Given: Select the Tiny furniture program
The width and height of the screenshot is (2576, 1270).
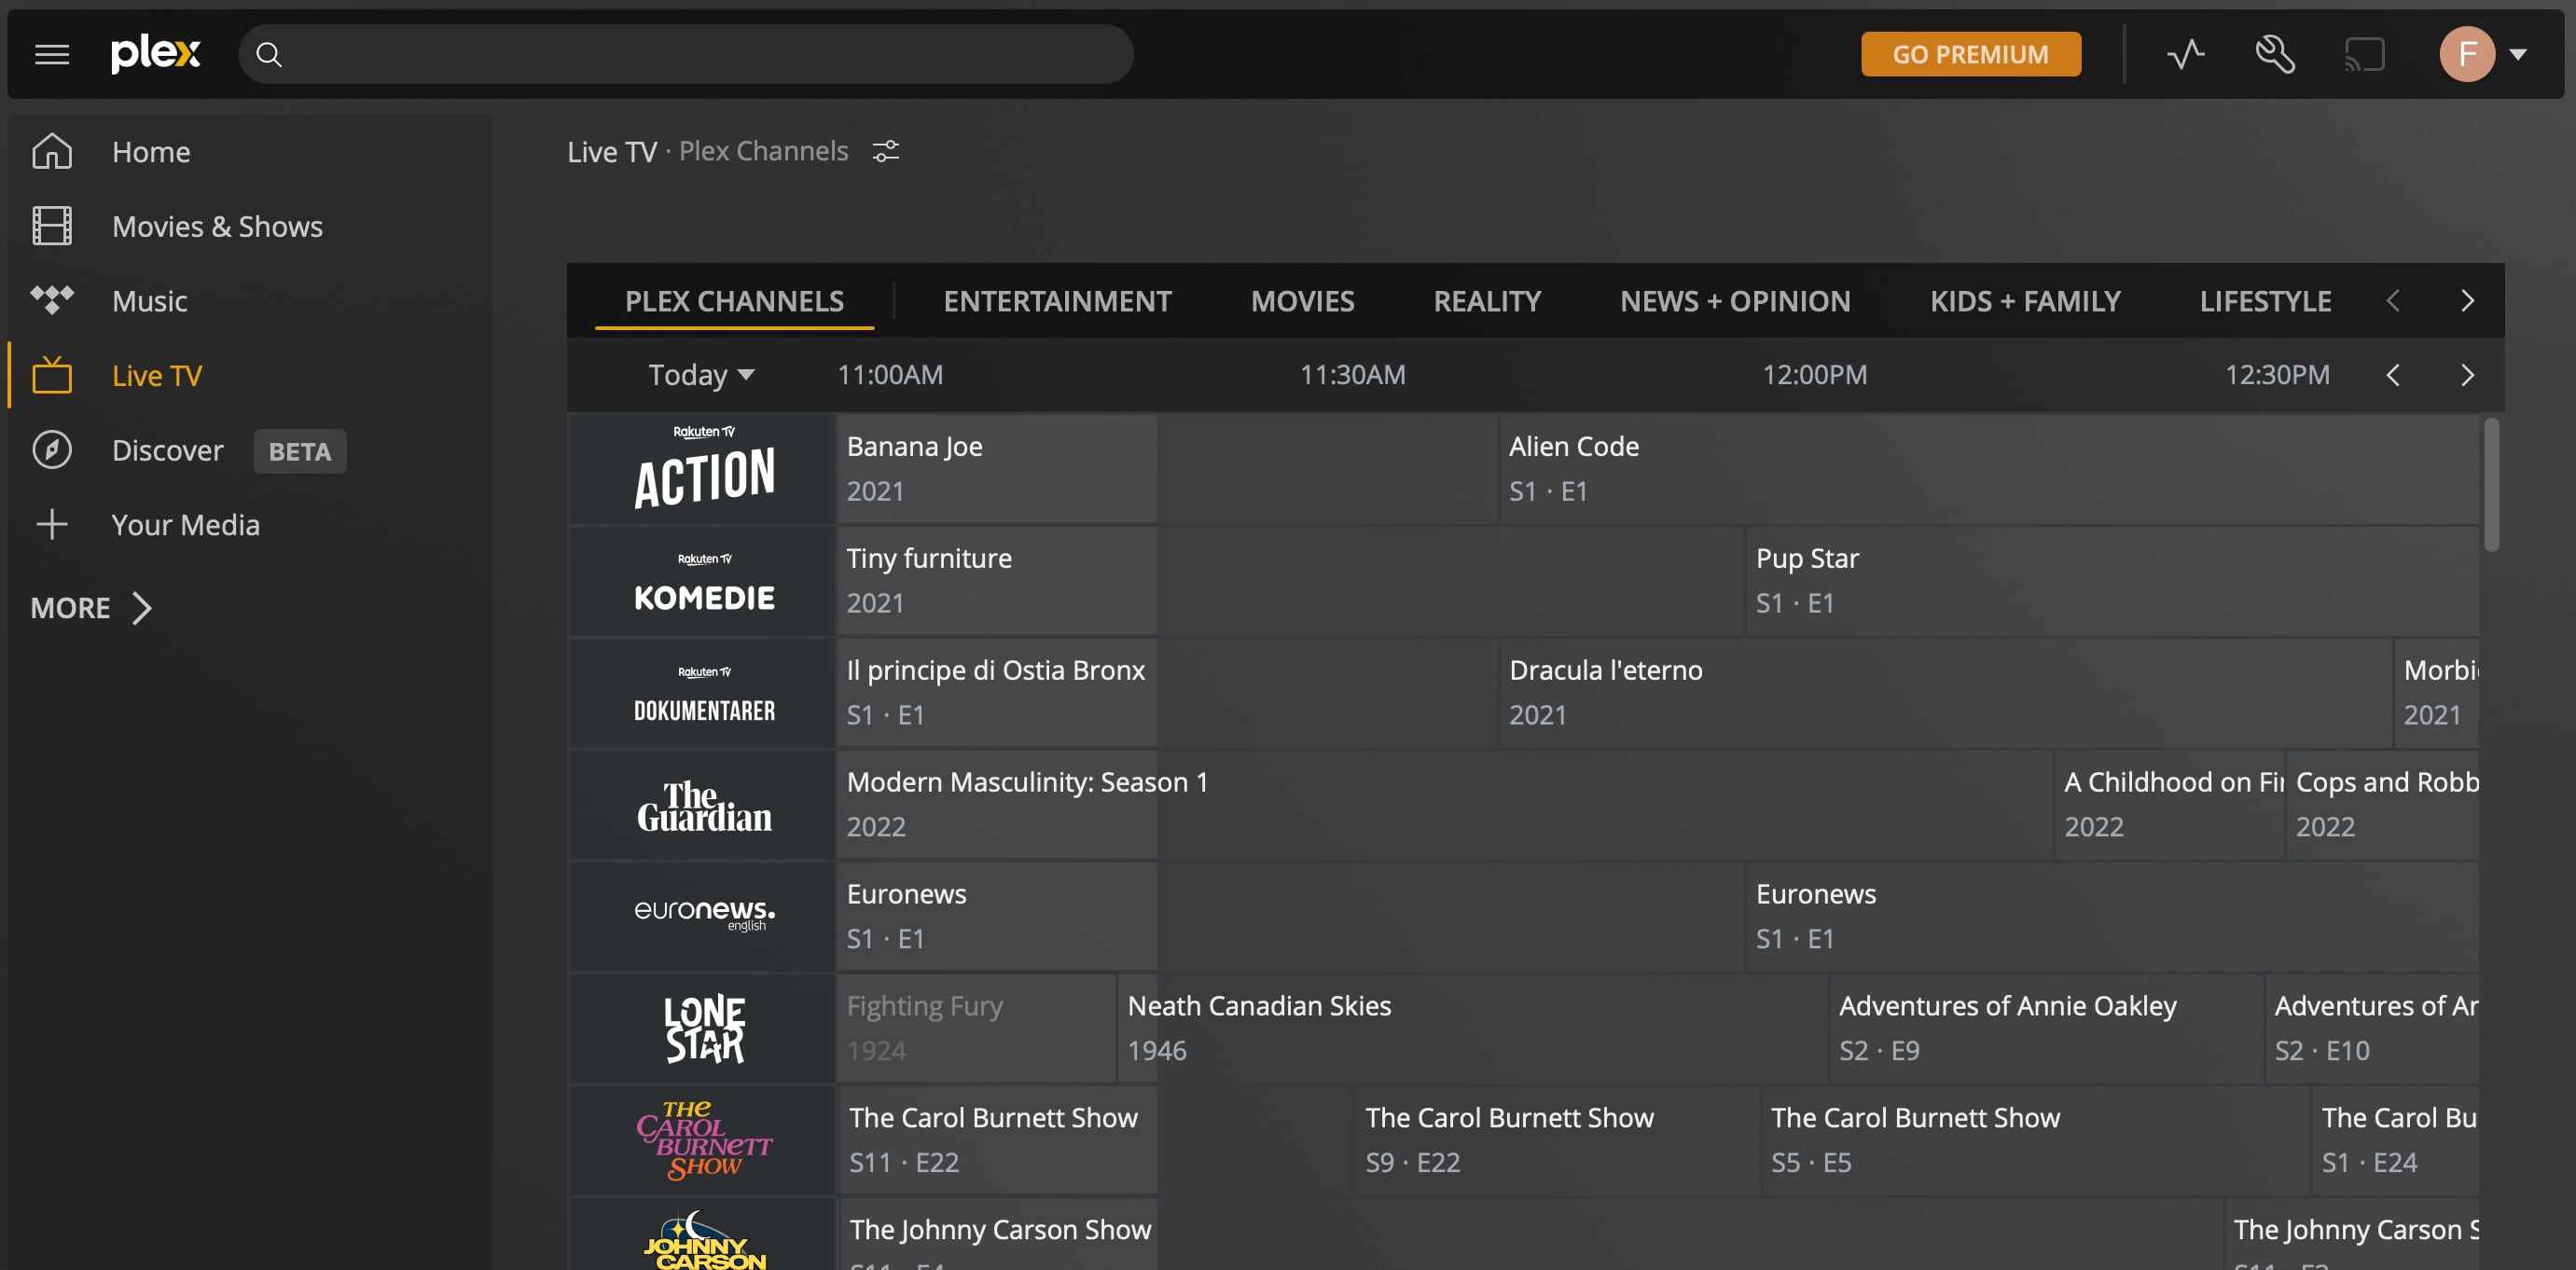Looking at the screenshot, I should [1290, 581].
